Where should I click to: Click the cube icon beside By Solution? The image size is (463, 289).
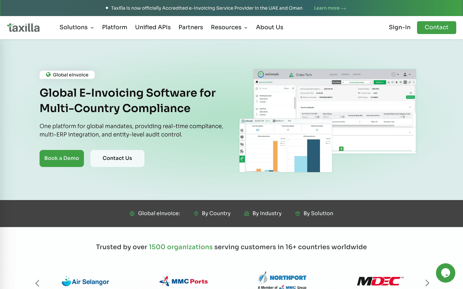[x=298, y=214]
